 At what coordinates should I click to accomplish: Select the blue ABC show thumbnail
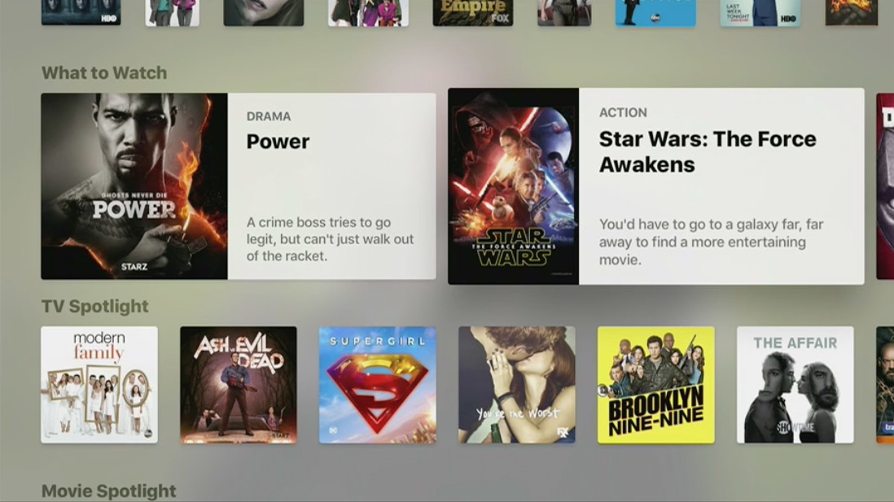click(x=655, y=12)
